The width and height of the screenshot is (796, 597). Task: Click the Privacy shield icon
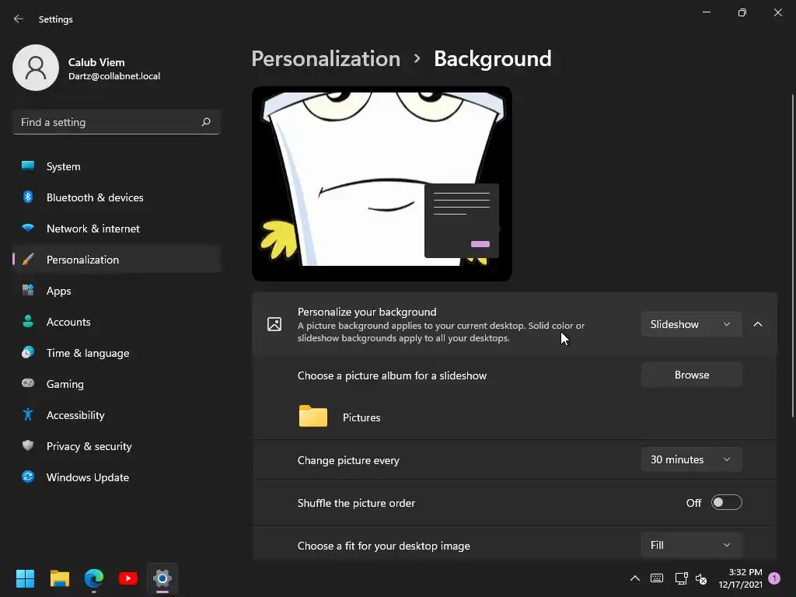28,445
